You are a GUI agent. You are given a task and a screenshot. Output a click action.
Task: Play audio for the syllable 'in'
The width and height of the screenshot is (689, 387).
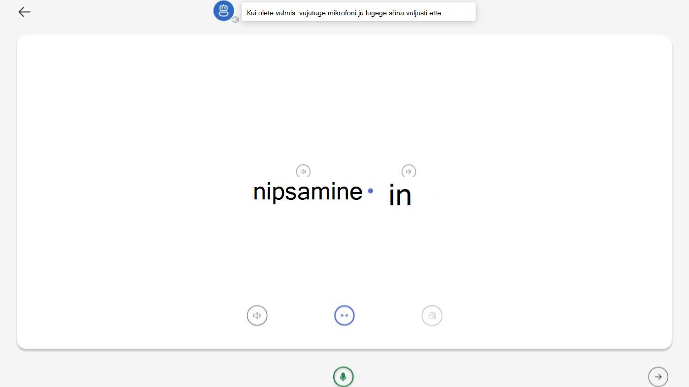[x=409, y=171]
